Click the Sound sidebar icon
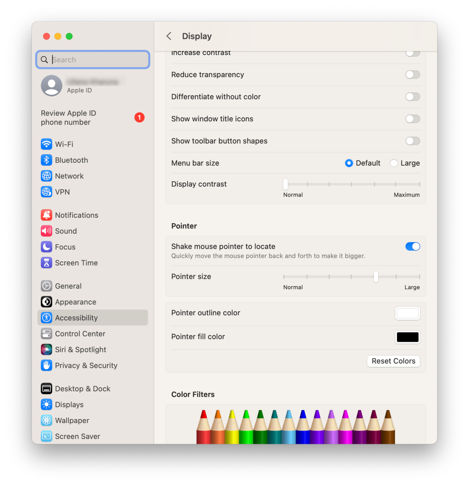This screenshot has width=469, height=486. (46, 231)
